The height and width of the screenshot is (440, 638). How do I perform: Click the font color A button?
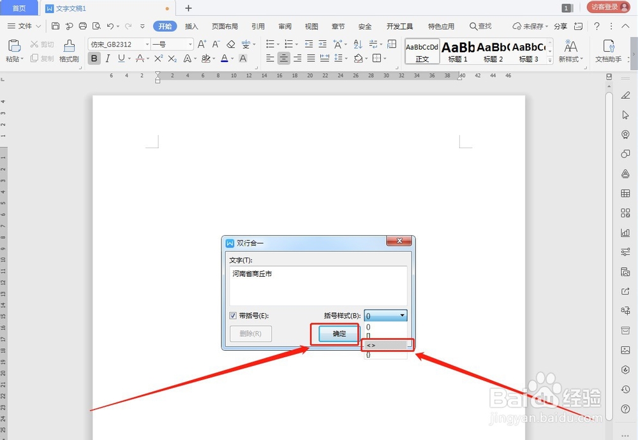point(224,59)
